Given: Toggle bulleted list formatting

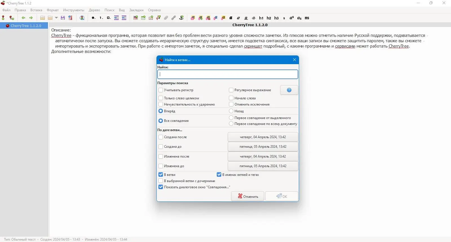Looking at the screenshot, I should click(x=93, y=18).
